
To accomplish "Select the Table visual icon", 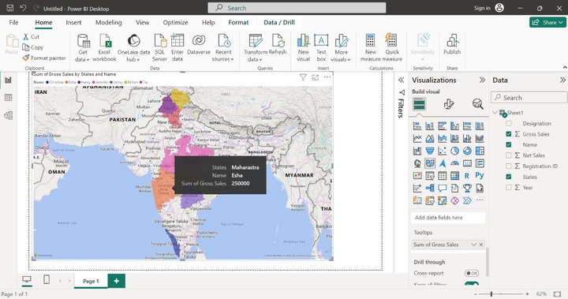I will (443, 176).
